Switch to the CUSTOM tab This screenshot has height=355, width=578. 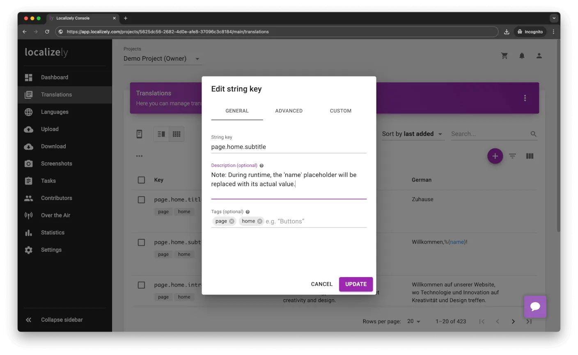click(x=341, y=111)
